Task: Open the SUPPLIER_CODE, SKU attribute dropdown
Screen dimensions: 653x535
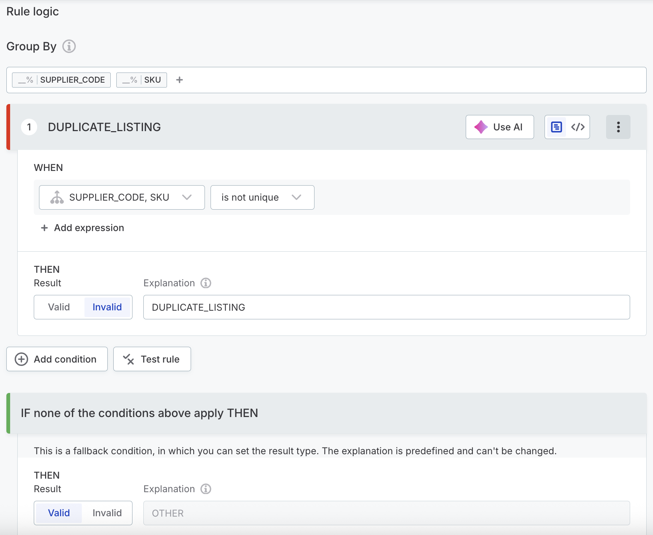Action: (x=122, y=197)
